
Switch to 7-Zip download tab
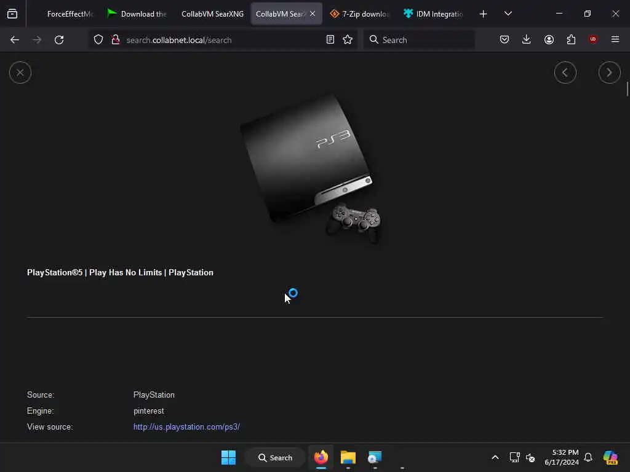pos(359,14)
